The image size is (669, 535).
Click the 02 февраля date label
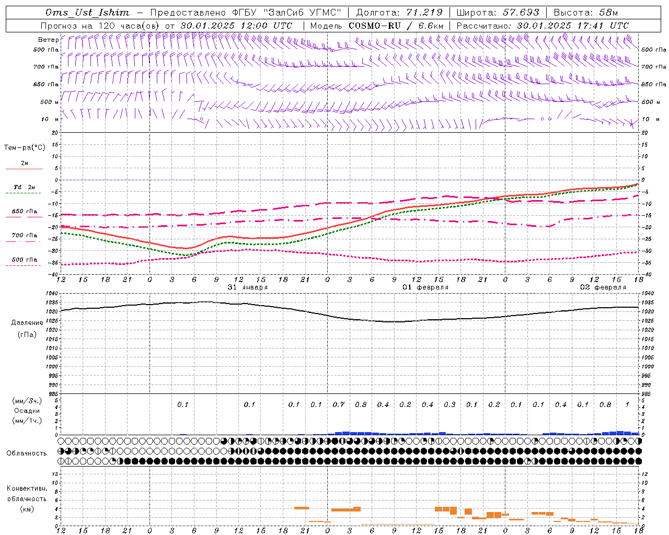(x=603, y=287)
